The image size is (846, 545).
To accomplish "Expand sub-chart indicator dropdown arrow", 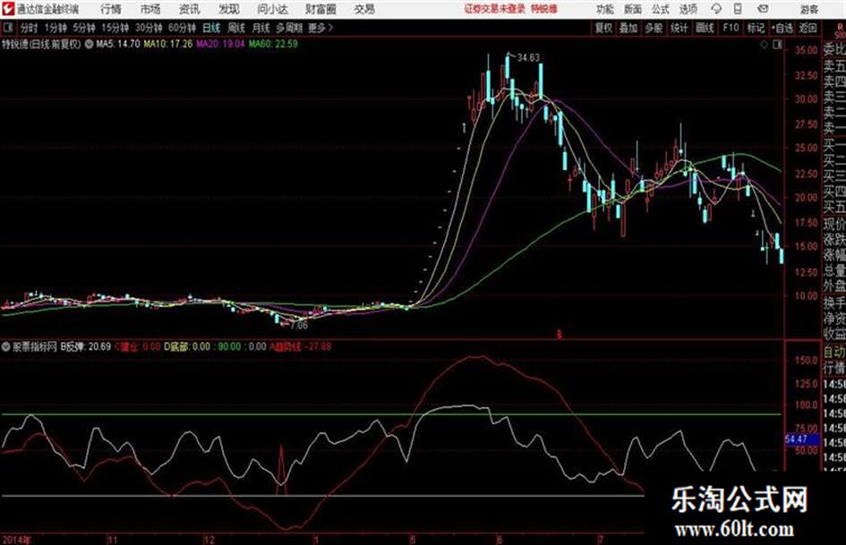I will 6,347.
